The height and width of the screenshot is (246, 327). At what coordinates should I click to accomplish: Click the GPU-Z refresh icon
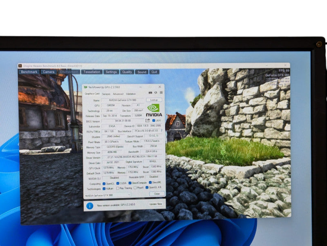point(156,93)
